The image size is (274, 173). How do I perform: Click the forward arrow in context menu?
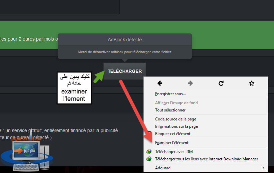point(190,83)
